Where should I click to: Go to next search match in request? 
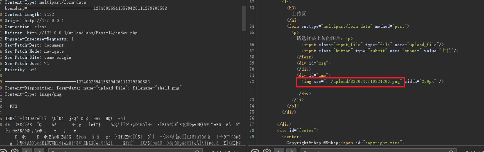pos(39,151)
